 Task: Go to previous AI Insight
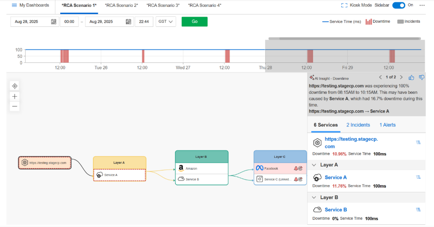coord(380,77)
